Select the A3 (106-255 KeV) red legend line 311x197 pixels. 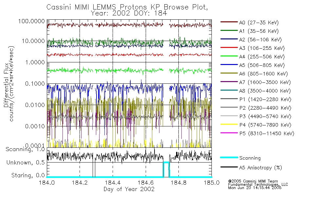tap(229, 48)
